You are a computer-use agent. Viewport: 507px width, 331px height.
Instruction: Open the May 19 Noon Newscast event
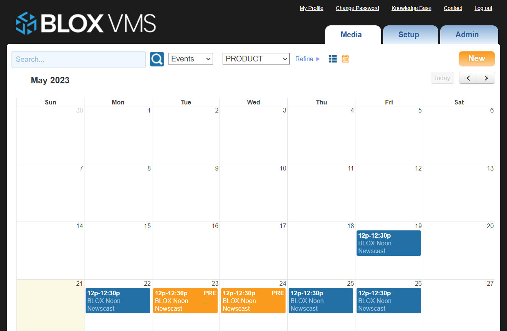click(388, 243)
